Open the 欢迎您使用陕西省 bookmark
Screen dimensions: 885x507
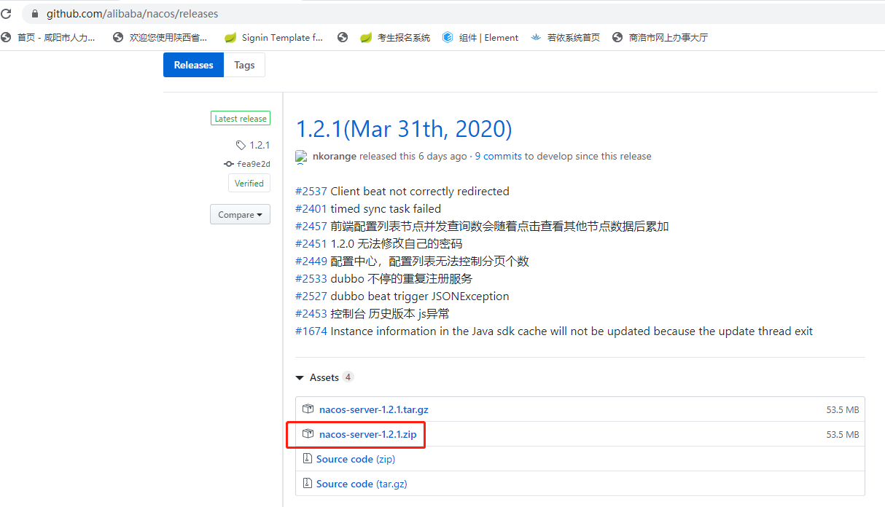point(160,37)
